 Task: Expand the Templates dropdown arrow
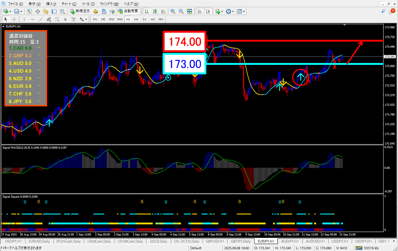[x=244, y=11]
